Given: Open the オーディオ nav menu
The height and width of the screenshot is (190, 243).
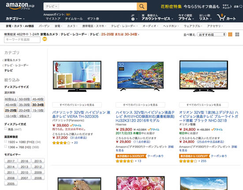Looking at the screenshot, I should click(150, 26).
